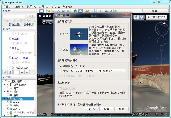Collapse the 主数据库 tree node
The height and width of the screenshot is (118, 171).
point(3,81)
